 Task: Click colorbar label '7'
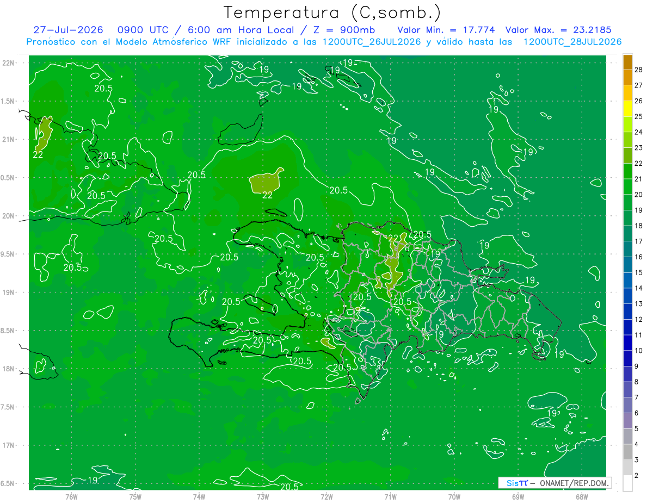[x=637, y=397]
